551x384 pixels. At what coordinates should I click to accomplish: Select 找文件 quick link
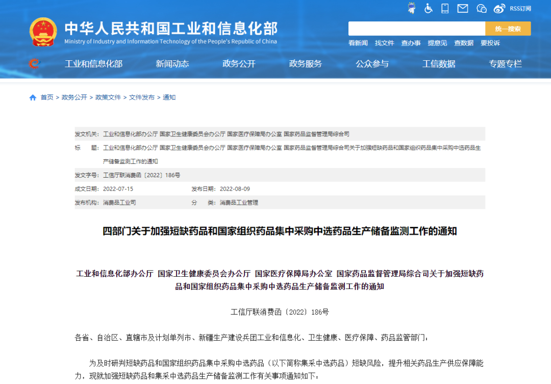click(385, 43)
